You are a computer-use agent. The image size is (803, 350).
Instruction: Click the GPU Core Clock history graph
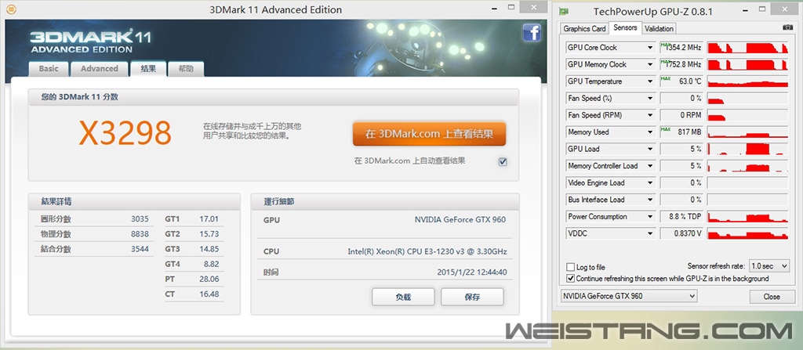point(747,48)
